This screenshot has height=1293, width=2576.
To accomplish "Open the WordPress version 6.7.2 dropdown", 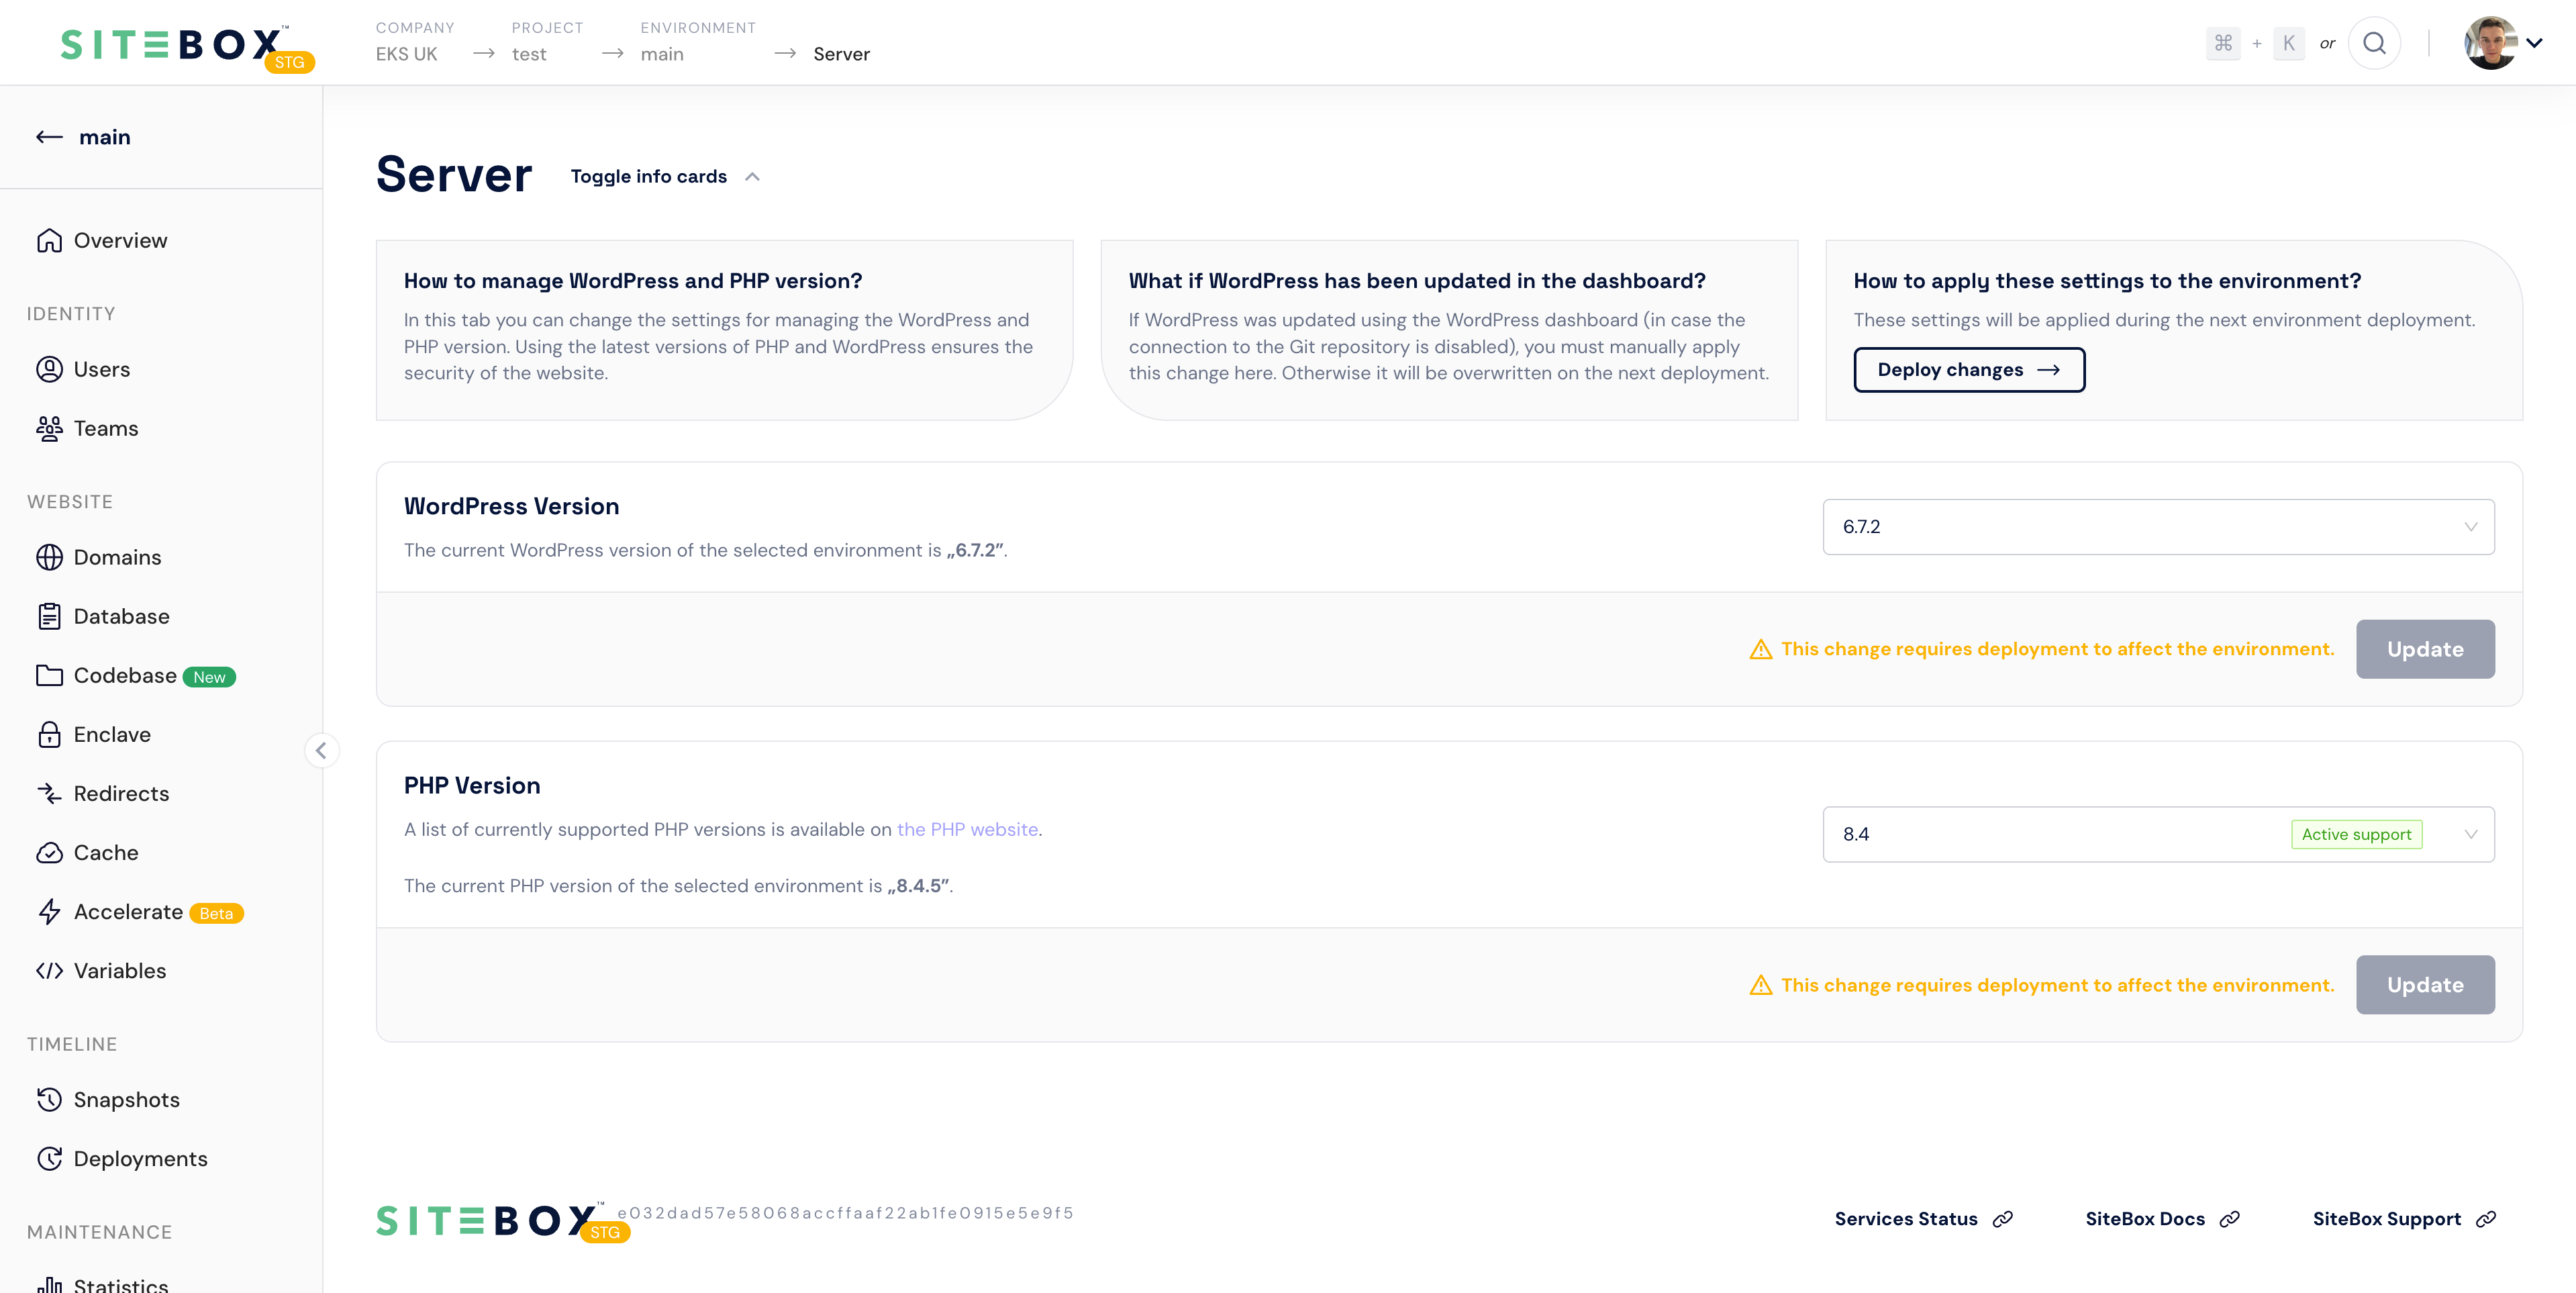I will [2158, 527].
